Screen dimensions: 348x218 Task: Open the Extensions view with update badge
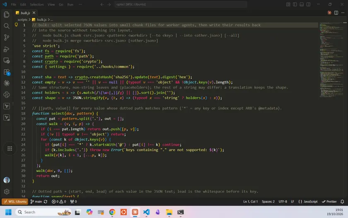pyautogui.click(x=7, y=72)
